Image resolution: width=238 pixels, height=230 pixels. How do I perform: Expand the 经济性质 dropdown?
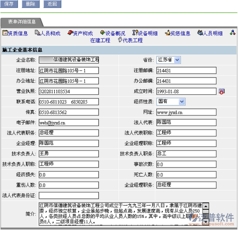pos(181,102)
